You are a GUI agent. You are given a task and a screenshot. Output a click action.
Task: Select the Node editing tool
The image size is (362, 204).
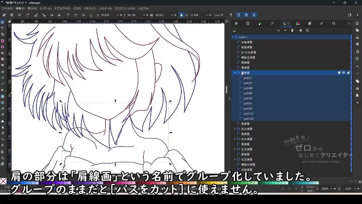[3, 28]
